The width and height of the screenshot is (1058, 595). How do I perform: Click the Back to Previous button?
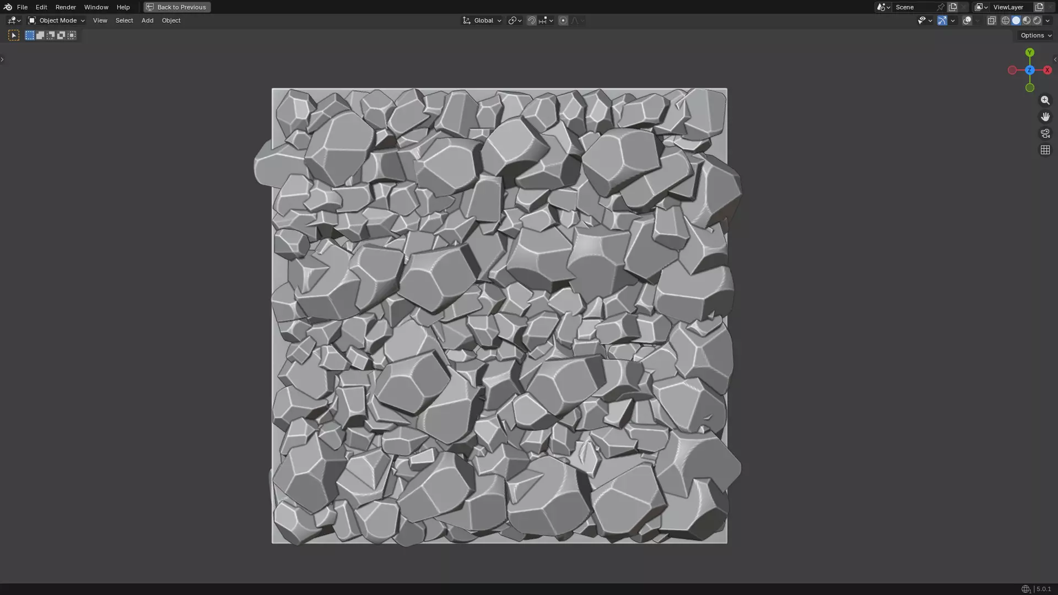click(x=177, y=7)
